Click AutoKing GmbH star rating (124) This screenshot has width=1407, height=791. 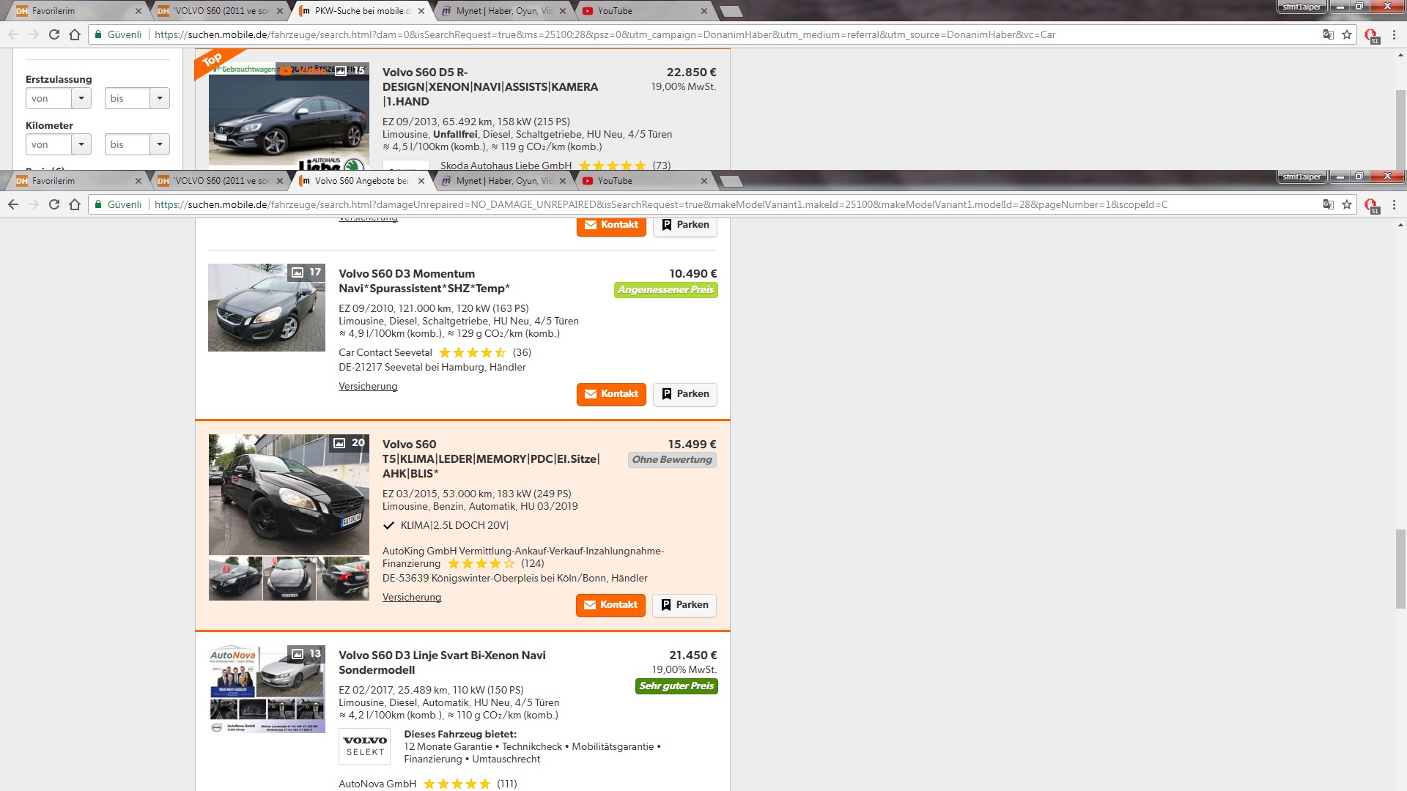click(481, 563)
